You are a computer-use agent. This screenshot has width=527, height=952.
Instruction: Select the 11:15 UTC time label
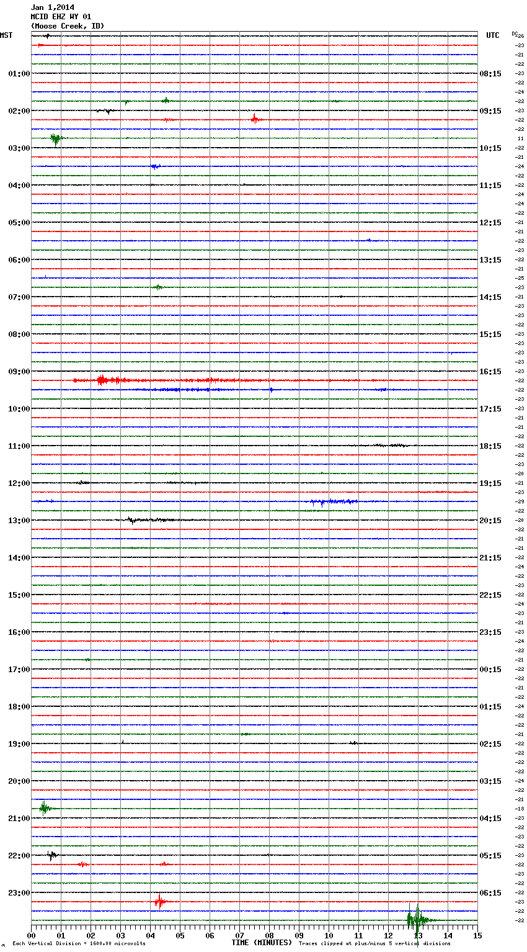tap(490, 186)
